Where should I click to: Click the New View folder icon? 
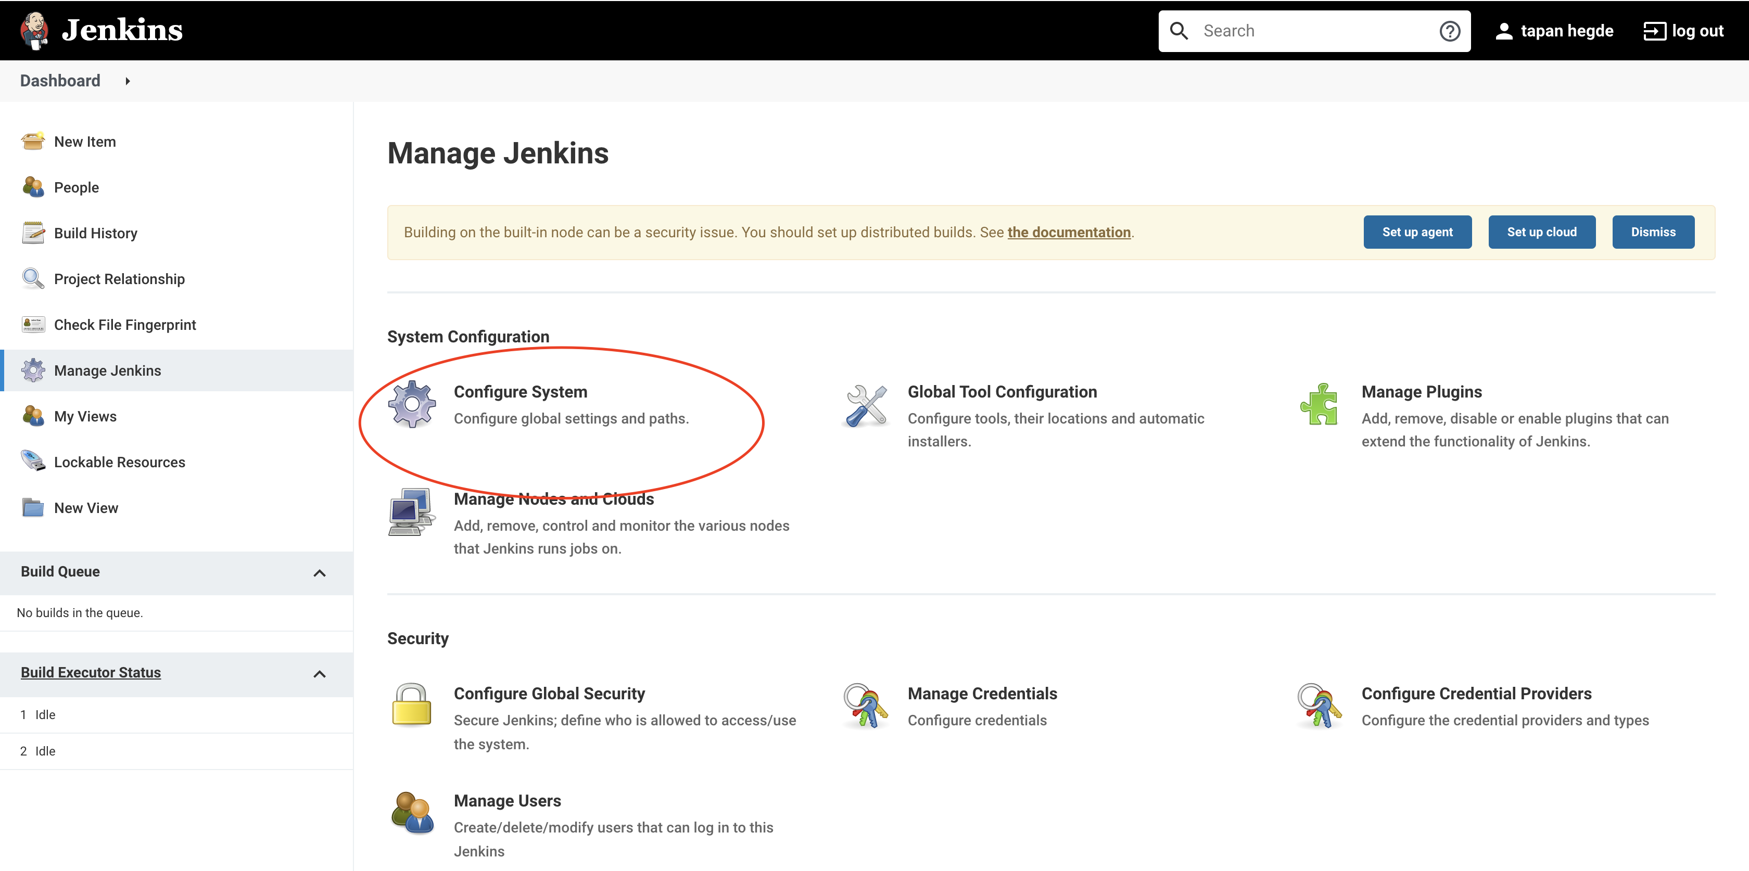tap(33, 508)
